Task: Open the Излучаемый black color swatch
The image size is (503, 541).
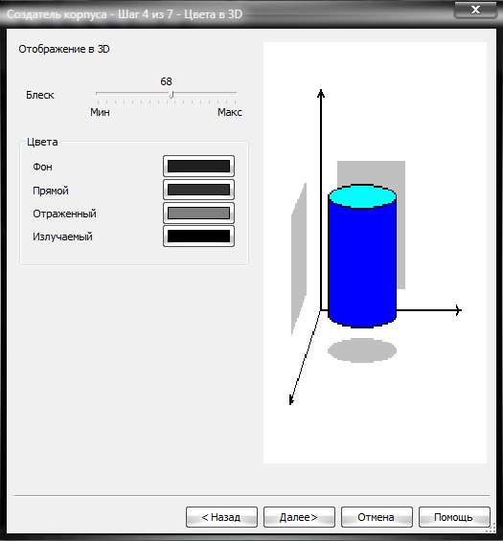Action: 199,236
